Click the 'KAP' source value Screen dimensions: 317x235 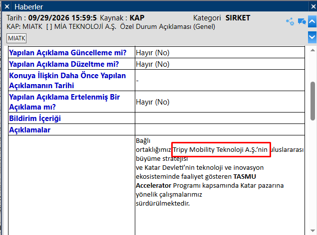[137, 18]
